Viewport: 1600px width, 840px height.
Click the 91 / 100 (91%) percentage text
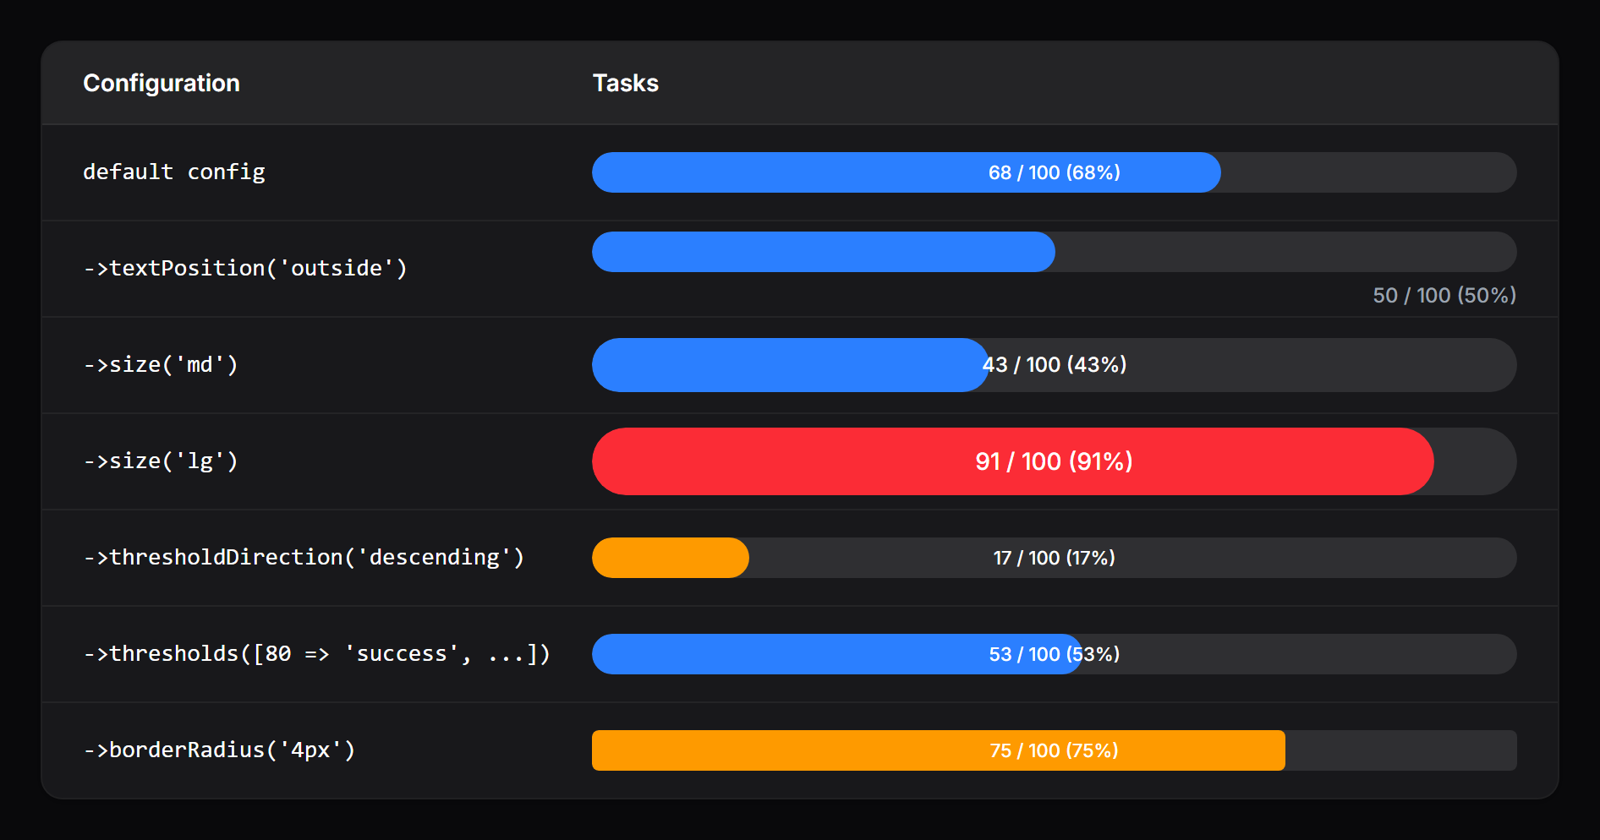click(x=1053, y=461)
